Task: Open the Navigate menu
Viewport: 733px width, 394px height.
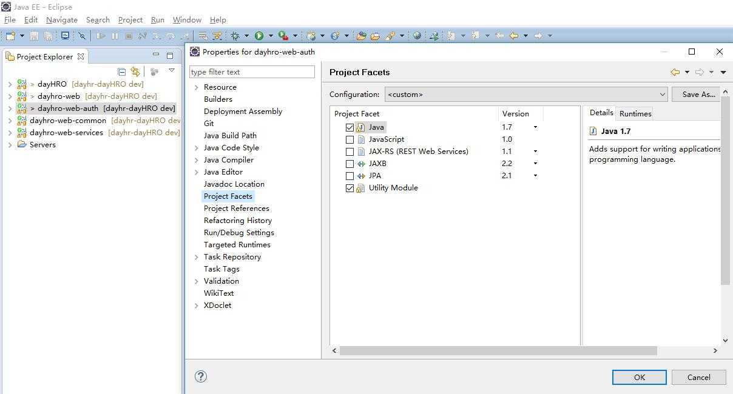Action: (62, 19)
